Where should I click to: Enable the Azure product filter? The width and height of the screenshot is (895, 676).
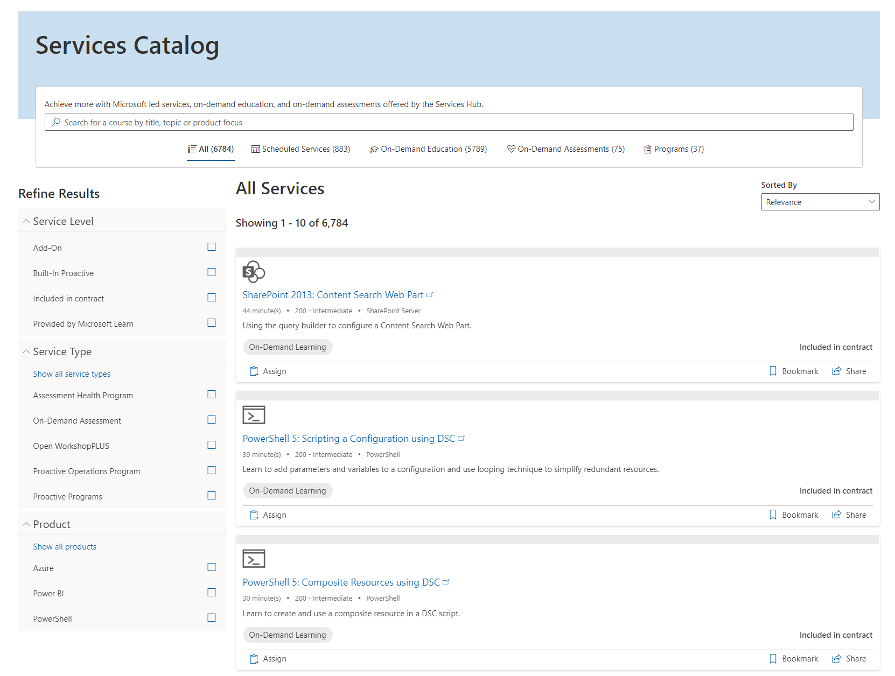pyautogui.click(x=212, y=567)
